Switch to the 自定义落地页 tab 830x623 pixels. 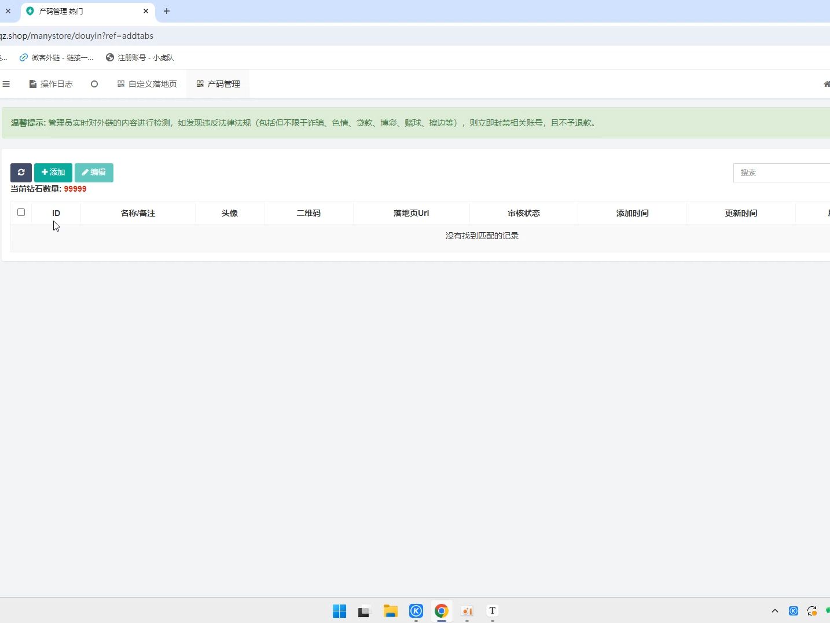147,84
